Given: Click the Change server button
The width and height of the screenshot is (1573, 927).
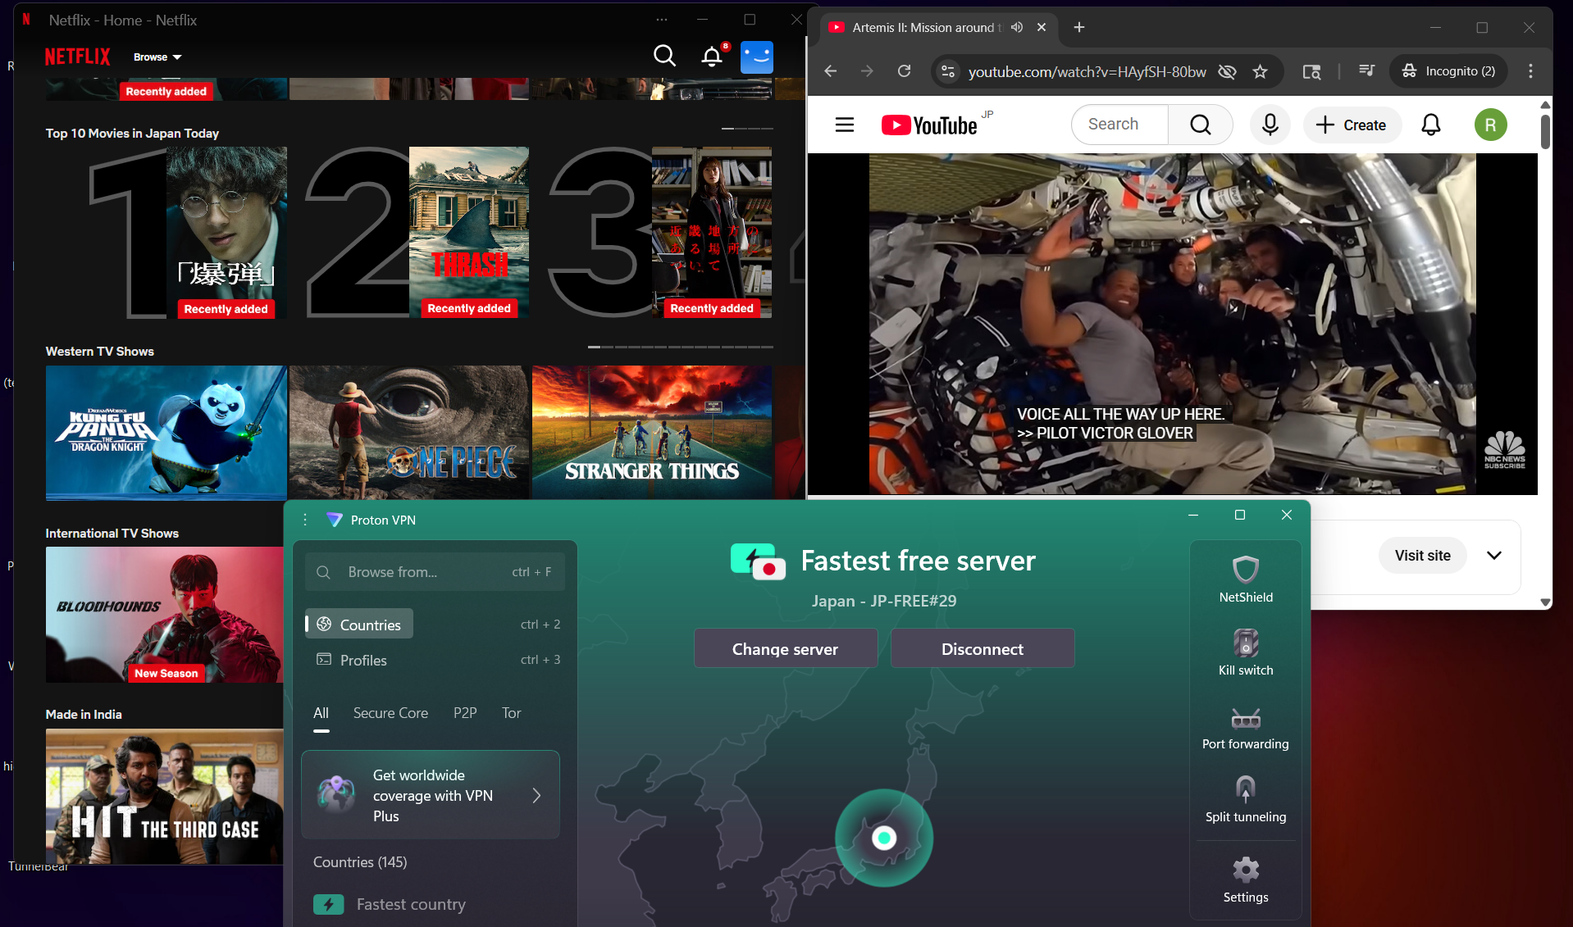Looking at the screenshot, I should [786, 648].
